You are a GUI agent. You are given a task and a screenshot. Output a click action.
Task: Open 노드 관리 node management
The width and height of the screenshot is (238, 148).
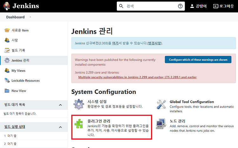click(x=177, y=121)
